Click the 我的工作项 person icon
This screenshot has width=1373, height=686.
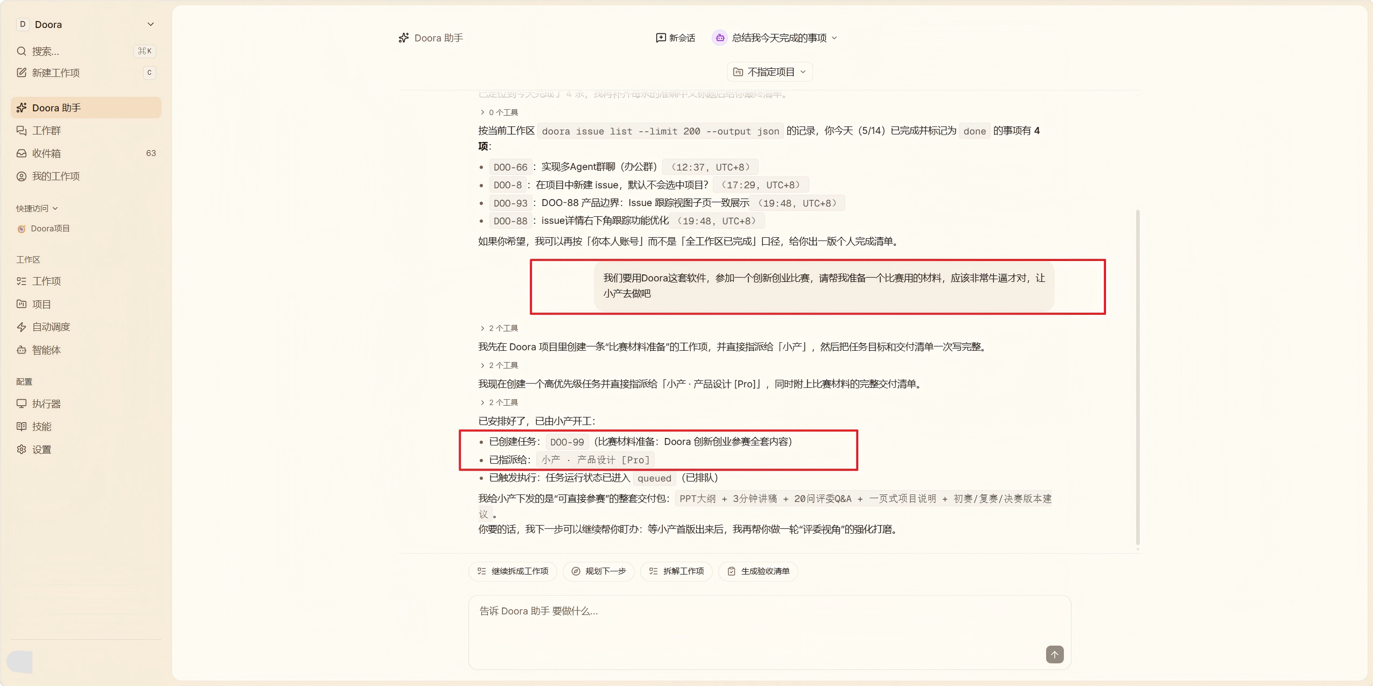tap(22, 176)
